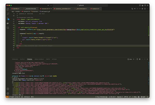Open editor More Actions ellipsis menu
This screenshot has width=155, height=105.
148,9
